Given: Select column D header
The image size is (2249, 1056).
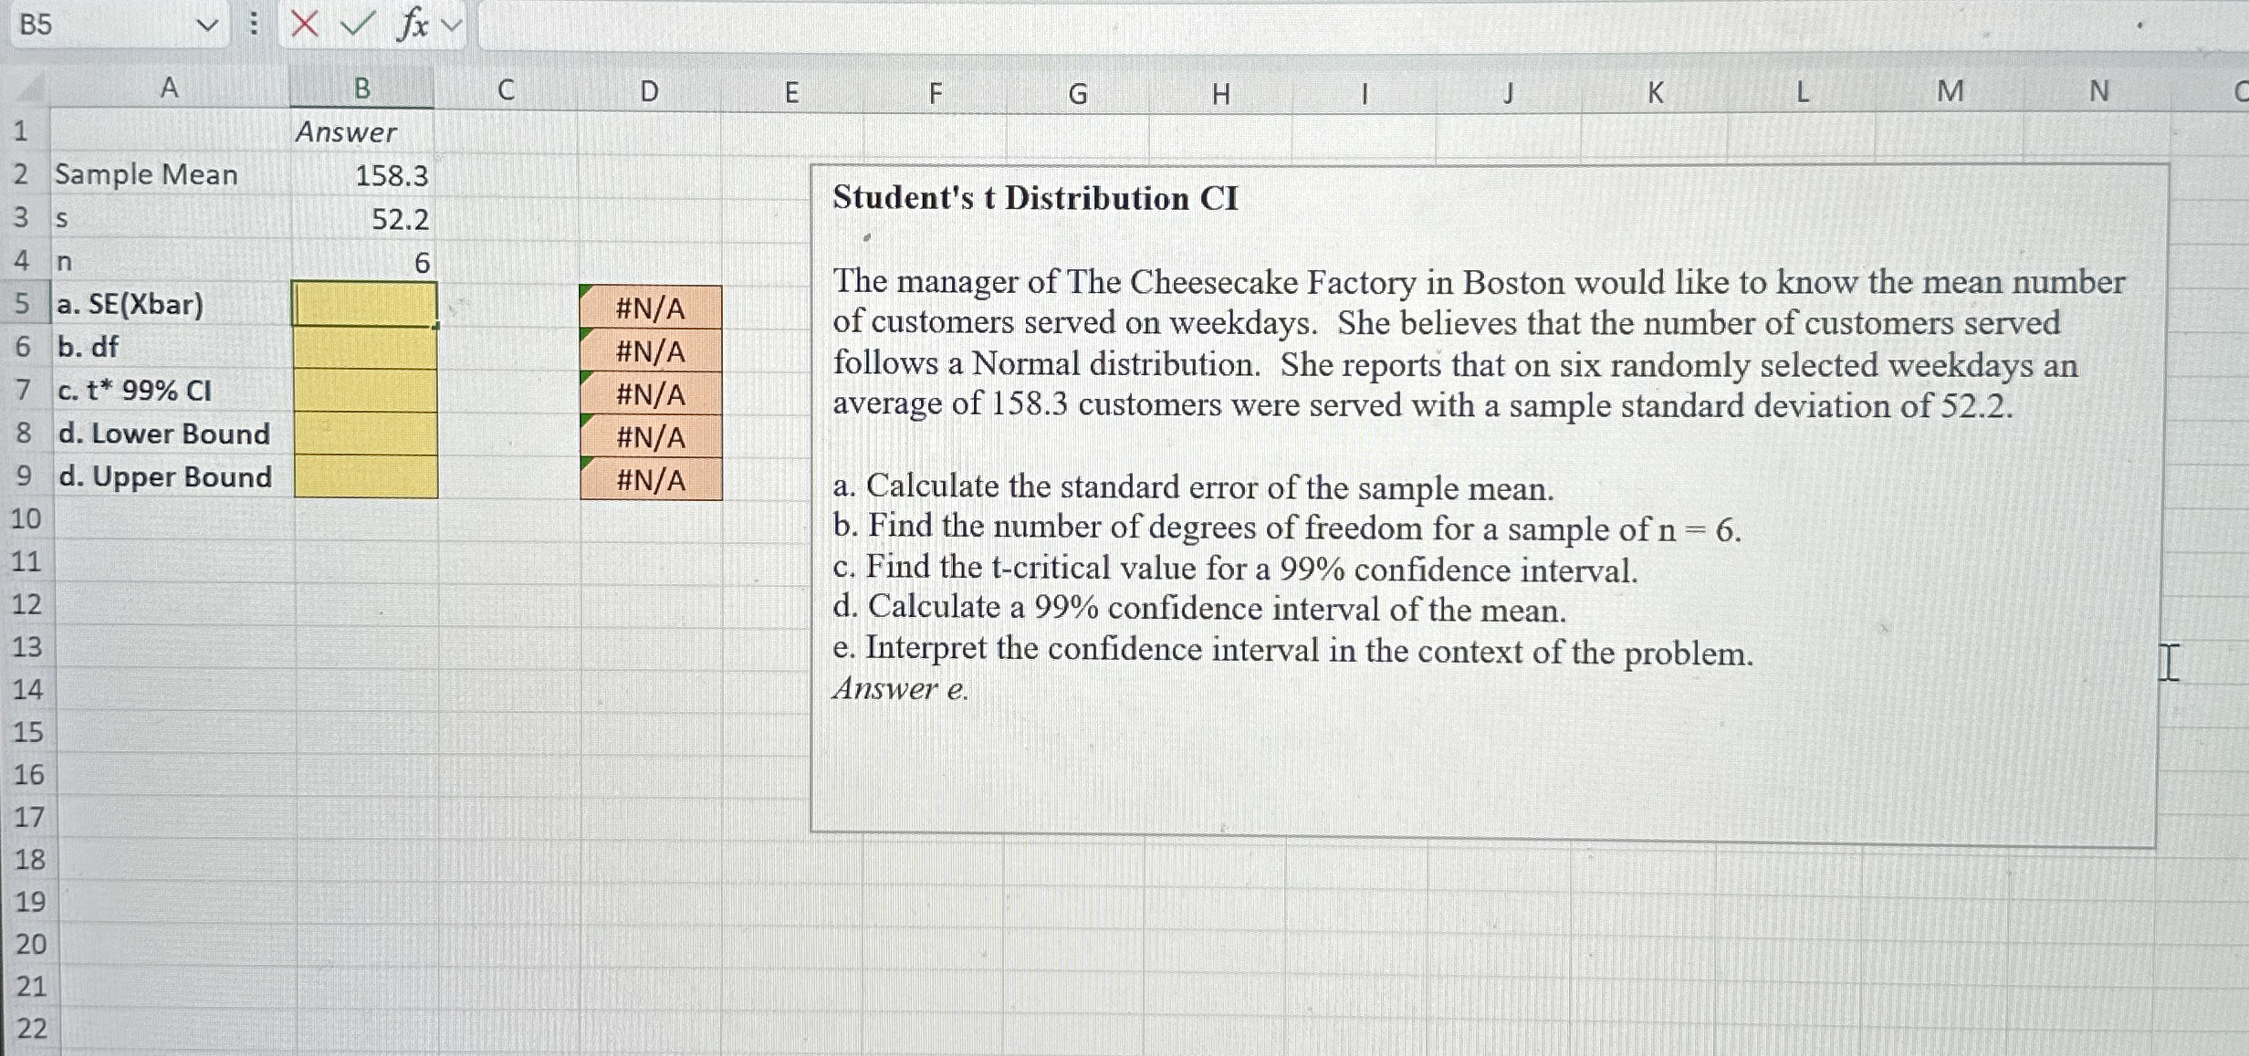Looking at the screenshot, I should click(649, 91).
